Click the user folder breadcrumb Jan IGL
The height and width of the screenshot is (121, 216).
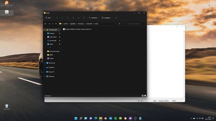tap(65, 24)
